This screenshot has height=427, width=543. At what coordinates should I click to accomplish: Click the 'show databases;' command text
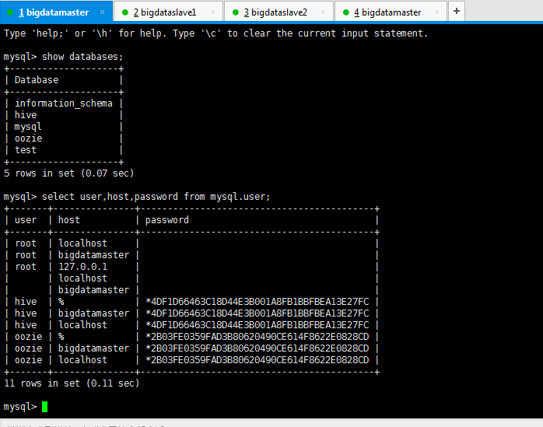tap(82, 57)
